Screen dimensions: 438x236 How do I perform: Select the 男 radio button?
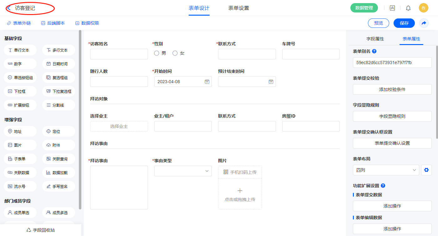pyautogui.click(x=157, y=53)
